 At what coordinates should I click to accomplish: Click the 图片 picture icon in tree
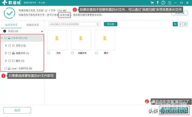pyautogui.click(x=13, y=61)
